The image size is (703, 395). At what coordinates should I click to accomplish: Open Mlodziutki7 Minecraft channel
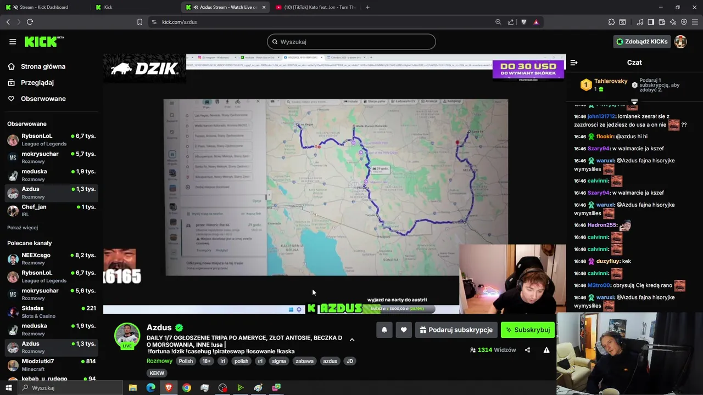pos(51,365)
